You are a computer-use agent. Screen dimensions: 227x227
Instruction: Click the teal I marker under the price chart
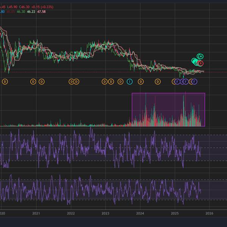click(x=129, y=82)
